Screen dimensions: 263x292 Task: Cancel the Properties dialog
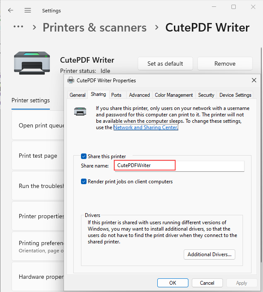point(207,283)
